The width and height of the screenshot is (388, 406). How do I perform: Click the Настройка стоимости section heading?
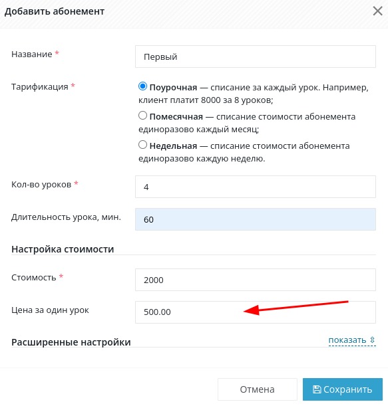tap(63, 249)
